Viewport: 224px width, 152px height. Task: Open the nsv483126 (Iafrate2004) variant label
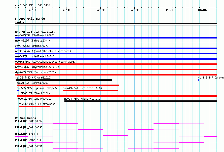click(x=32, y=41)
